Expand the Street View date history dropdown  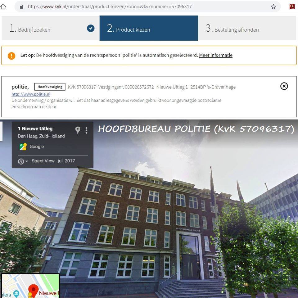[x=22, y=161]
